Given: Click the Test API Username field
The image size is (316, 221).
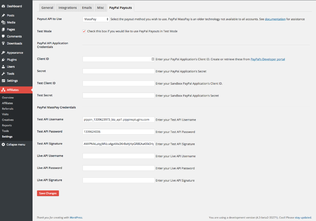Looking at the screenshot, I should click(118, 120).
